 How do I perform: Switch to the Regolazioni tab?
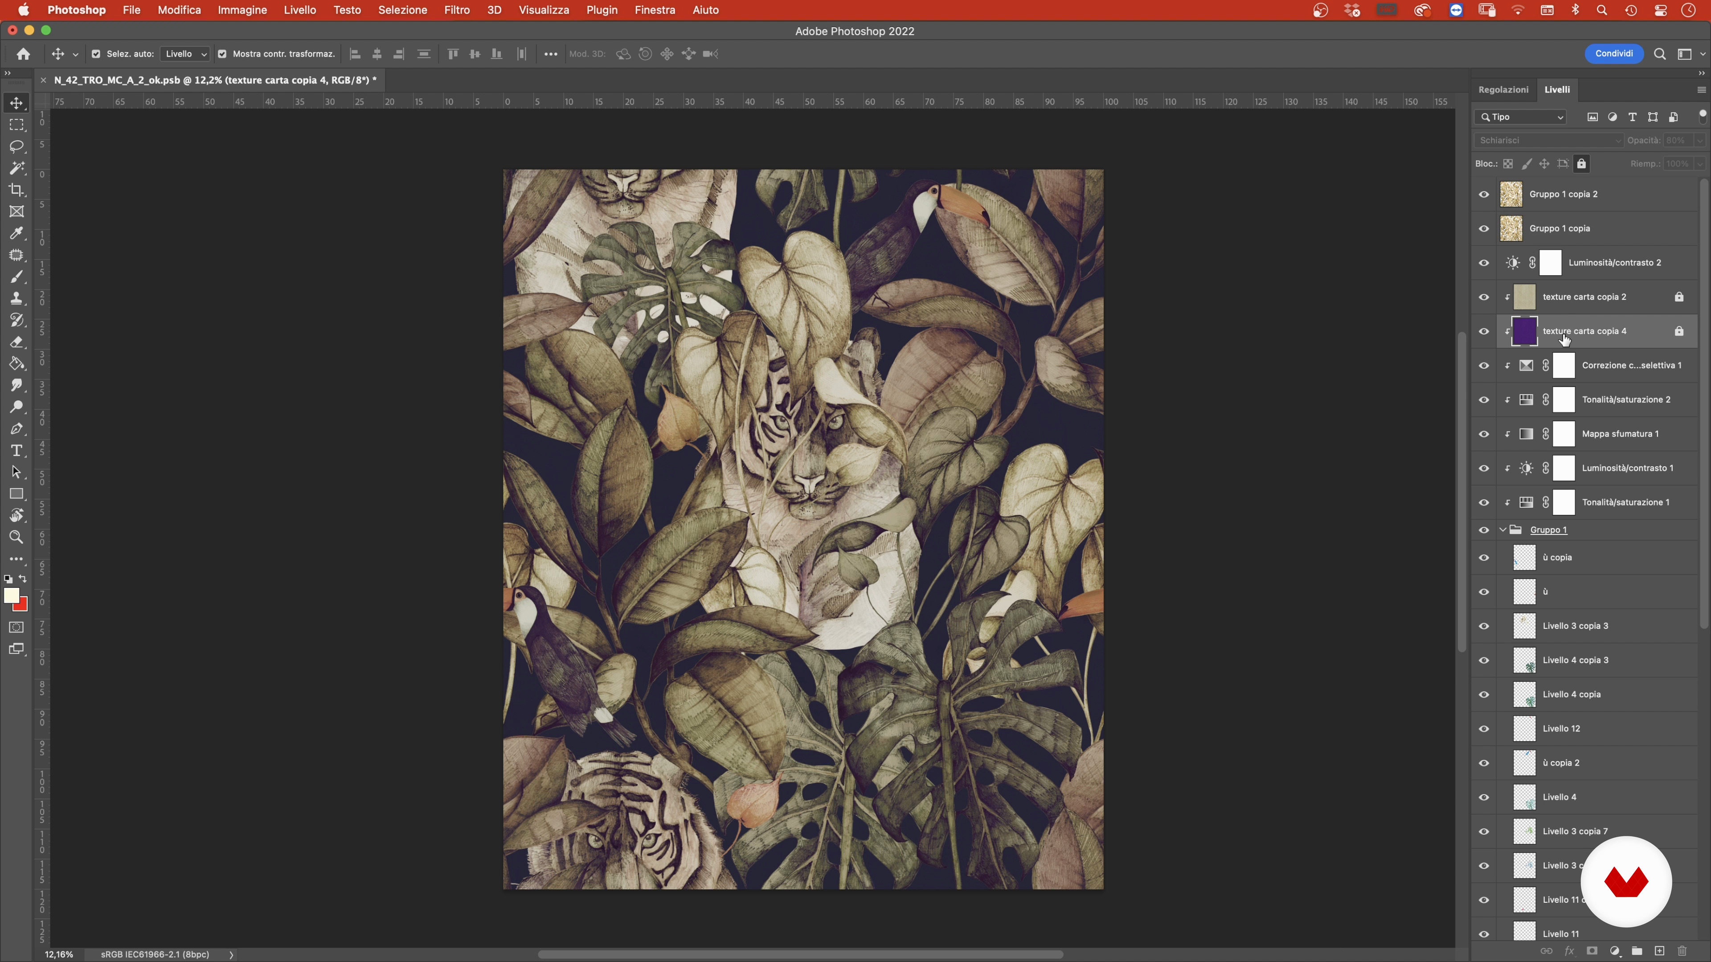tap(1503, 90)
